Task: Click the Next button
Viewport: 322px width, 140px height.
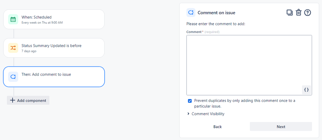Action: 281,127
